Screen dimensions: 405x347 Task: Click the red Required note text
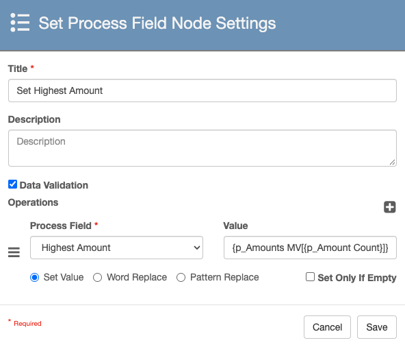pos(27,324)
